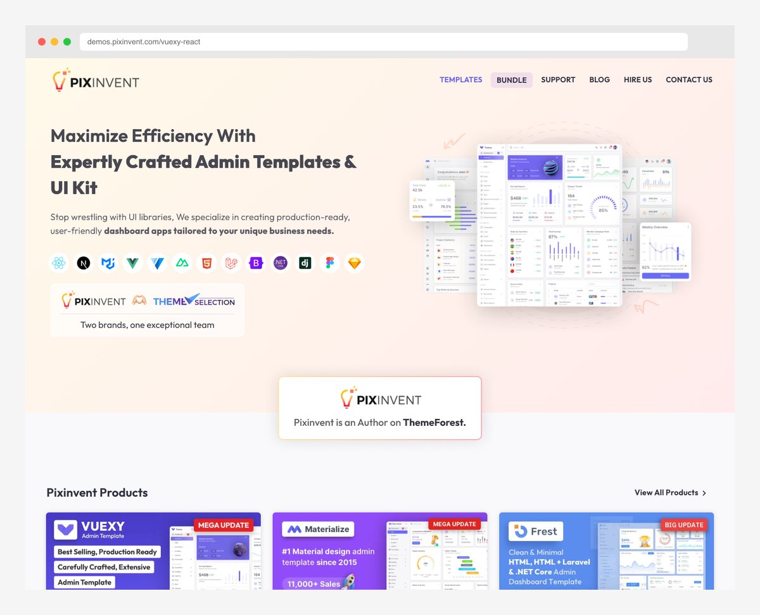Click the Laravel framework icon
Viewport: 760px width, 615px height.
pyautogui.click(x=231, y=263)
